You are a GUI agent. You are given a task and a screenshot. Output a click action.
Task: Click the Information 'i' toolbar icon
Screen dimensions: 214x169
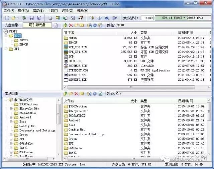99,18
